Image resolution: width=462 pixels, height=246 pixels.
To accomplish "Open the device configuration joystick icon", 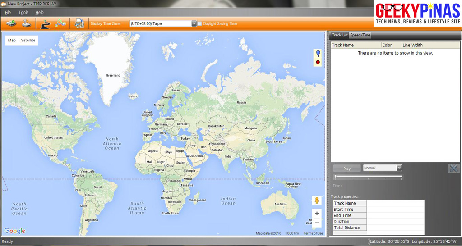I will (26, 23).
